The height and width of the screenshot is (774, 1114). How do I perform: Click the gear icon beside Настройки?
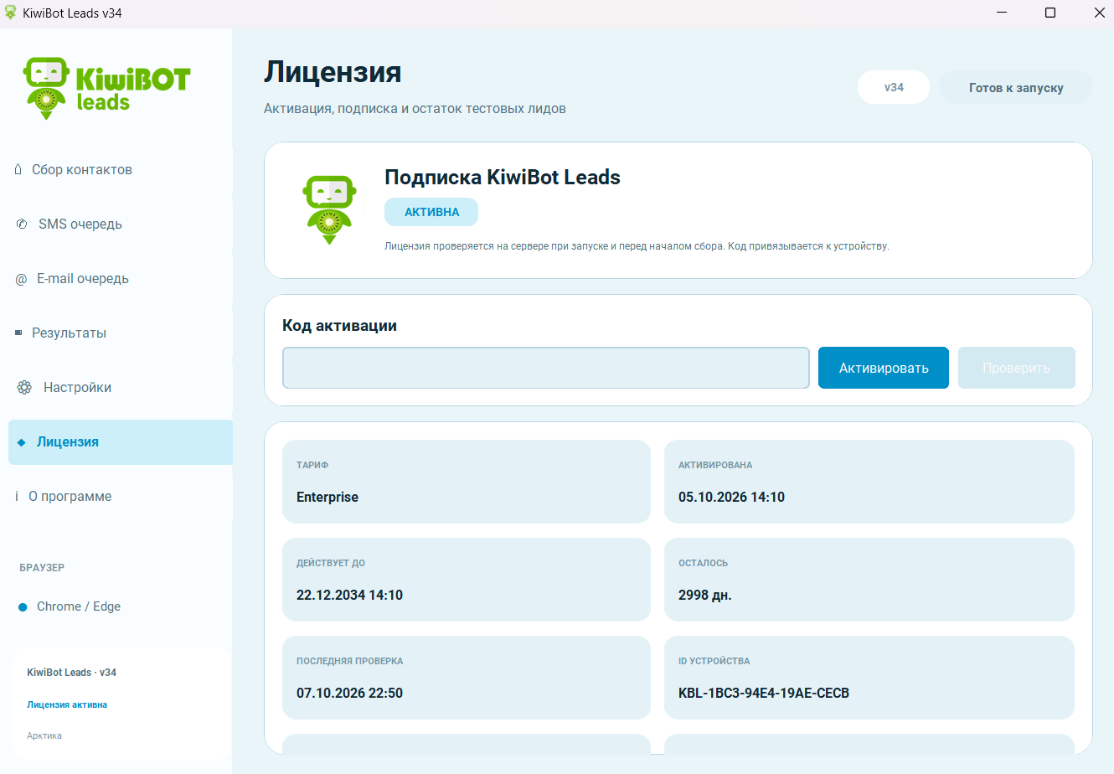pyautogui.click(x=25, y=387)
